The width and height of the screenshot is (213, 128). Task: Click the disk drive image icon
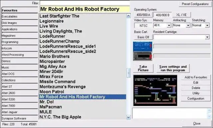(143, 56)
